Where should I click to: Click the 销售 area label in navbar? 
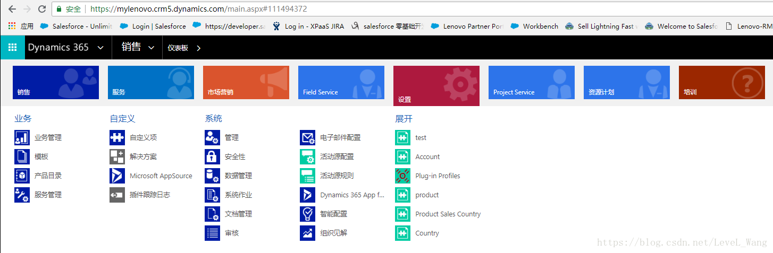click(131, 47)
